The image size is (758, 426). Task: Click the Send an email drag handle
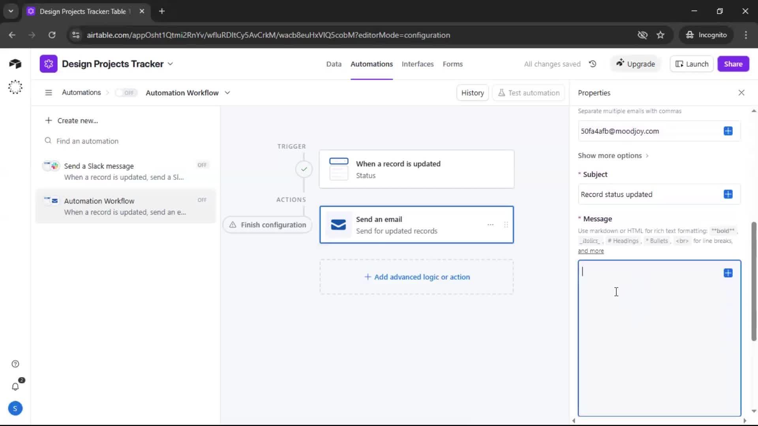click(506, 224)
